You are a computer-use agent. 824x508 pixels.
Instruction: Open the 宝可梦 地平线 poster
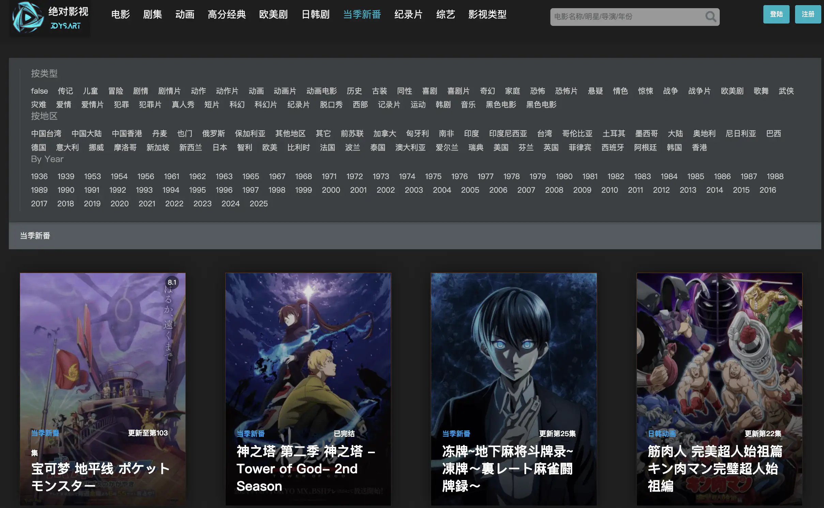103,389
